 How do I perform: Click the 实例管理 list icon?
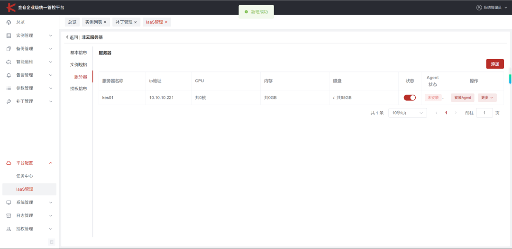[x=9, y=36]
